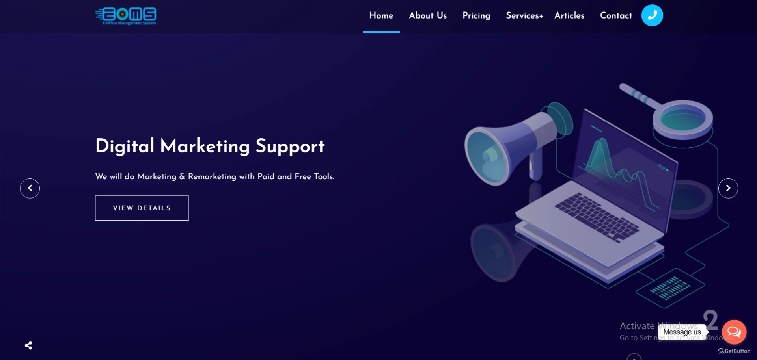This screenshot has height=360, width=757.
Task: Open the Home menu item
Action: click(381, 15)
